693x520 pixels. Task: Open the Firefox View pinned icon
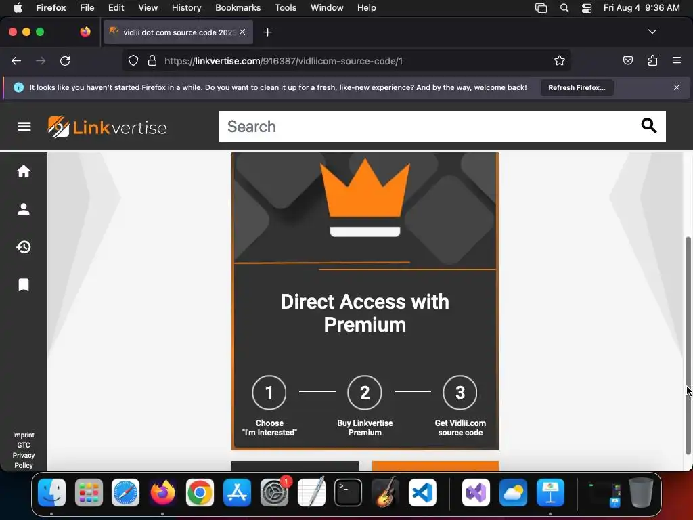pos(85,32)
